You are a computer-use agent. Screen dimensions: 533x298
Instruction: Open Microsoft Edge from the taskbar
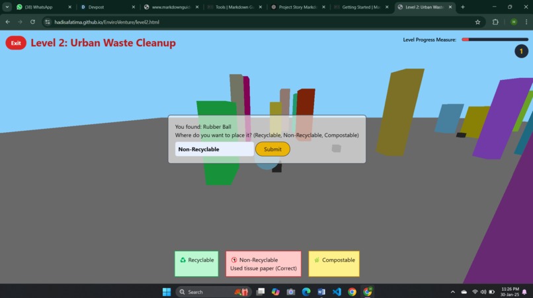pos(306,292)
